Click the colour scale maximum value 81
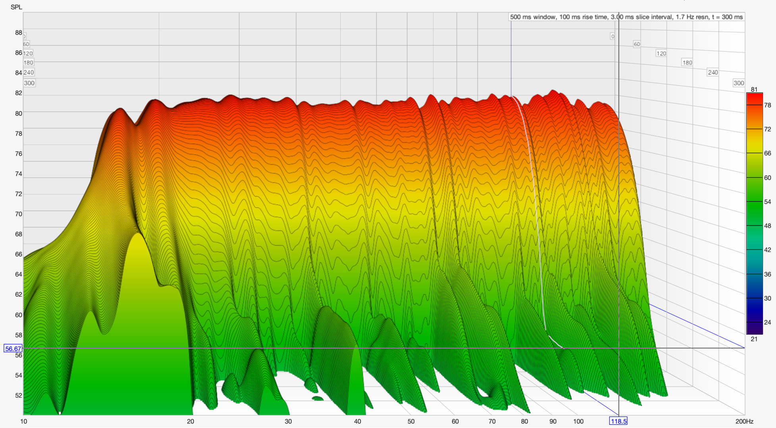 (754, 90)
